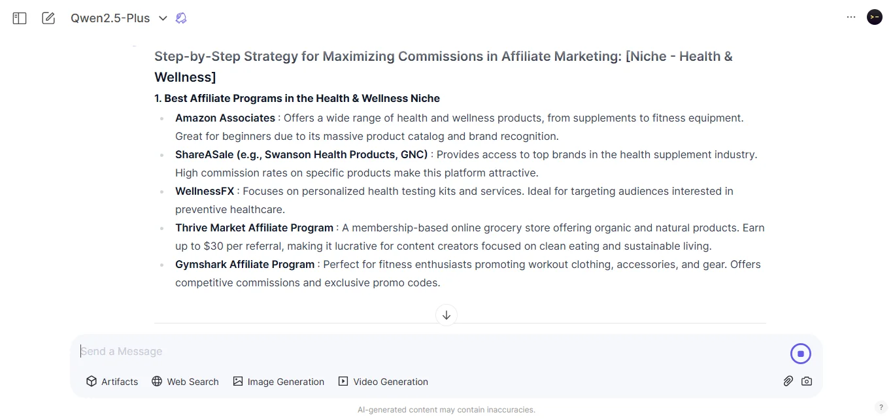Screen dimensions: 893x419
Task: Toggle Artifacts mode on
Action: pyautogui.click(x=112, y=381)
